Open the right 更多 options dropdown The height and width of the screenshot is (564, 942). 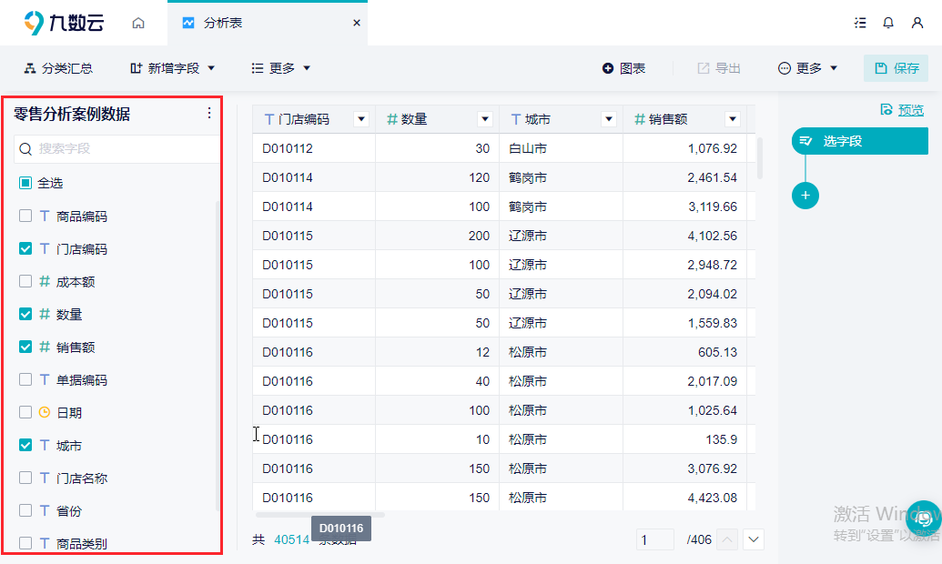point(807,68)
